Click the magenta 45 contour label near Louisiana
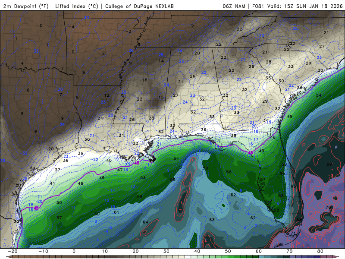This screenshot has width=345, height=259. pos(137,163)
